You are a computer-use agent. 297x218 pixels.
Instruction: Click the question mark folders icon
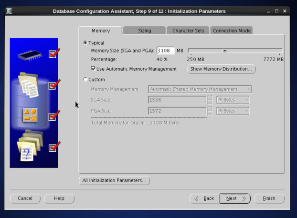30,145
